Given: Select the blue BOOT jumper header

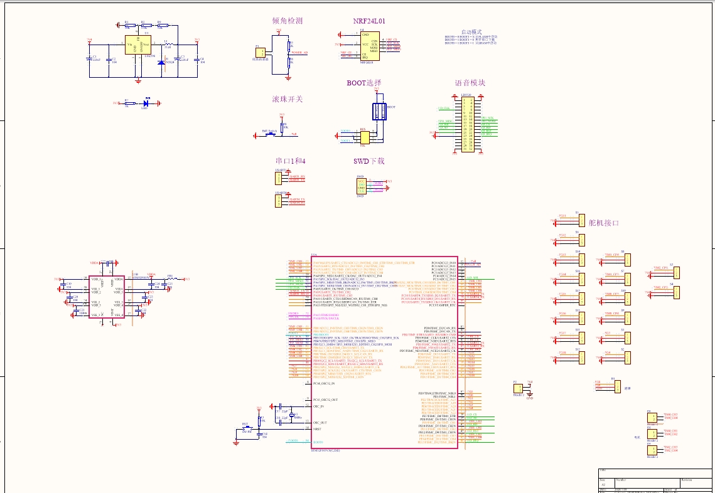Looking at the screenshot, I should coord(379,112).
